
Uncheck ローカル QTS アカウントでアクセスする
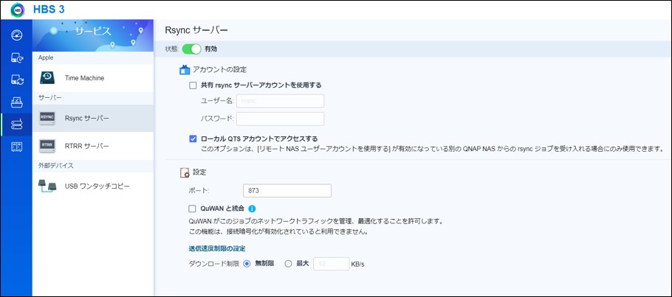[193, 138]
